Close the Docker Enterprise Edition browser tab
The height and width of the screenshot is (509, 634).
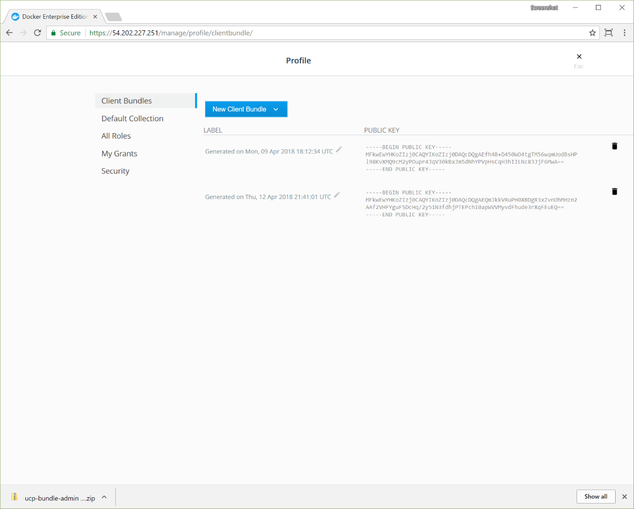click(95, 17)
